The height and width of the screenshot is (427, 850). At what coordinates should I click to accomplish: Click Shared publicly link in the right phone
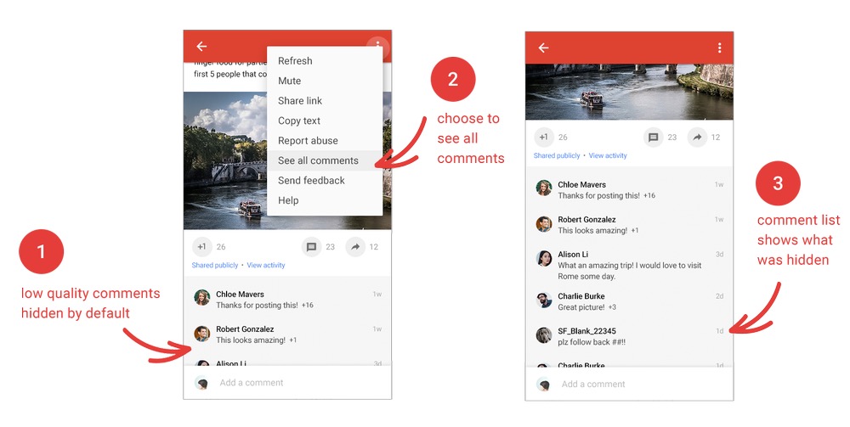557,156
